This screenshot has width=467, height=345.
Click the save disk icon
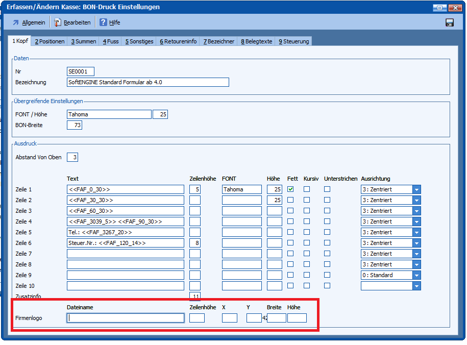[450, 22]
